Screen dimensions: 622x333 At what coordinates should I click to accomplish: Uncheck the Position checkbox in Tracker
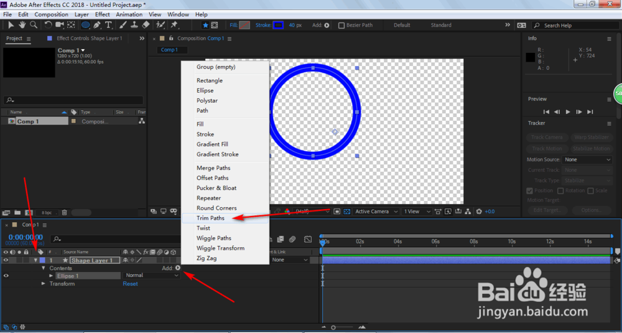(x=529, y=190)
